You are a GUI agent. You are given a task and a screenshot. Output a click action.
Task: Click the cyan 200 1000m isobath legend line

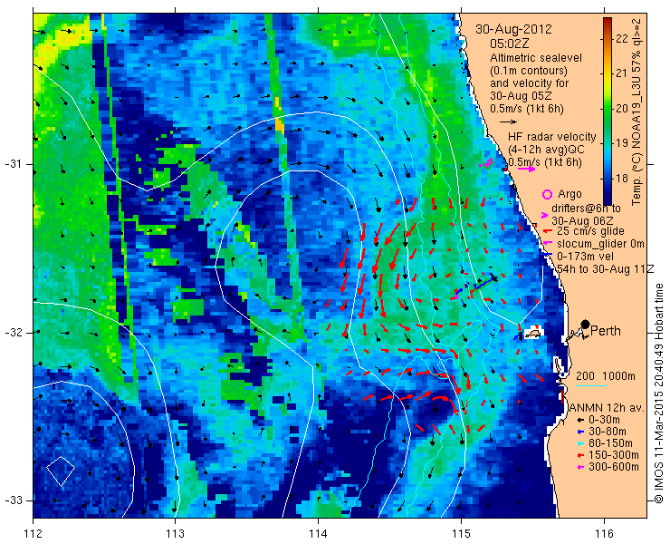point(591,386)
